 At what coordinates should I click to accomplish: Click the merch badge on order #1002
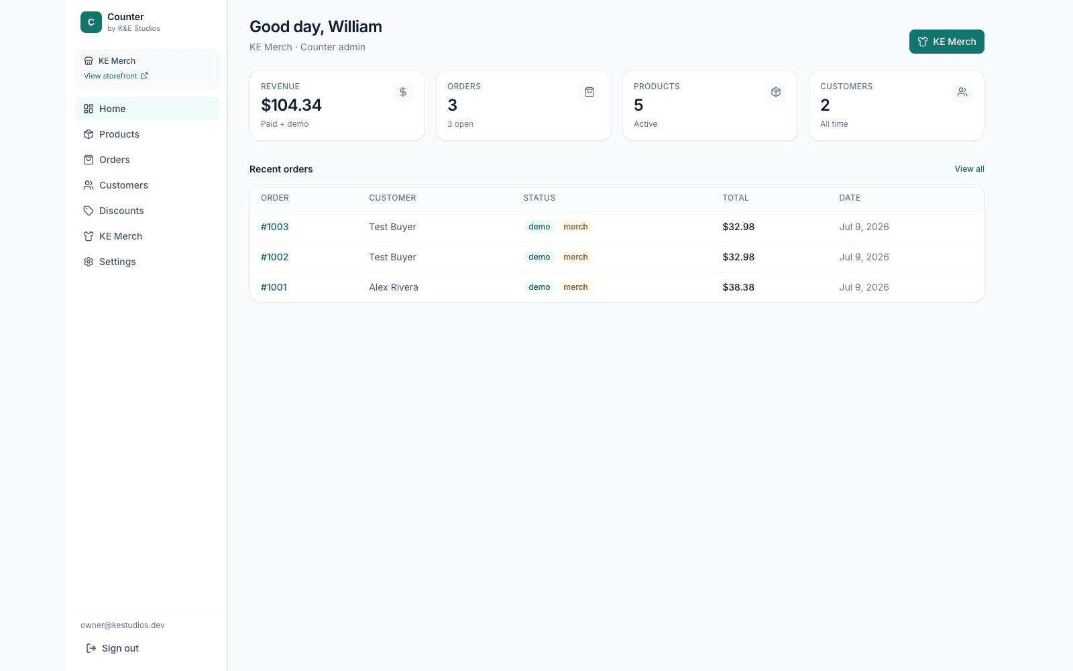575,257
